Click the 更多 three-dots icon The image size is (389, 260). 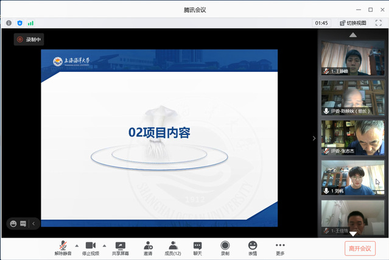click(x=280, y=248)
